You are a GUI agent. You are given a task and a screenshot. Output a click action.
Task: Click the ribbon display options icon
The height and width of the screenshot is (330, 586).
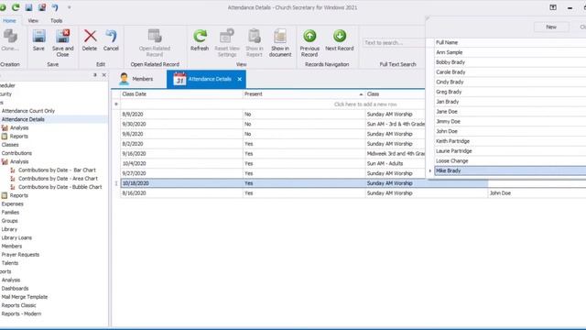553,7
